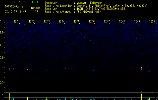Click the 1242 time marker

[32, 21]
